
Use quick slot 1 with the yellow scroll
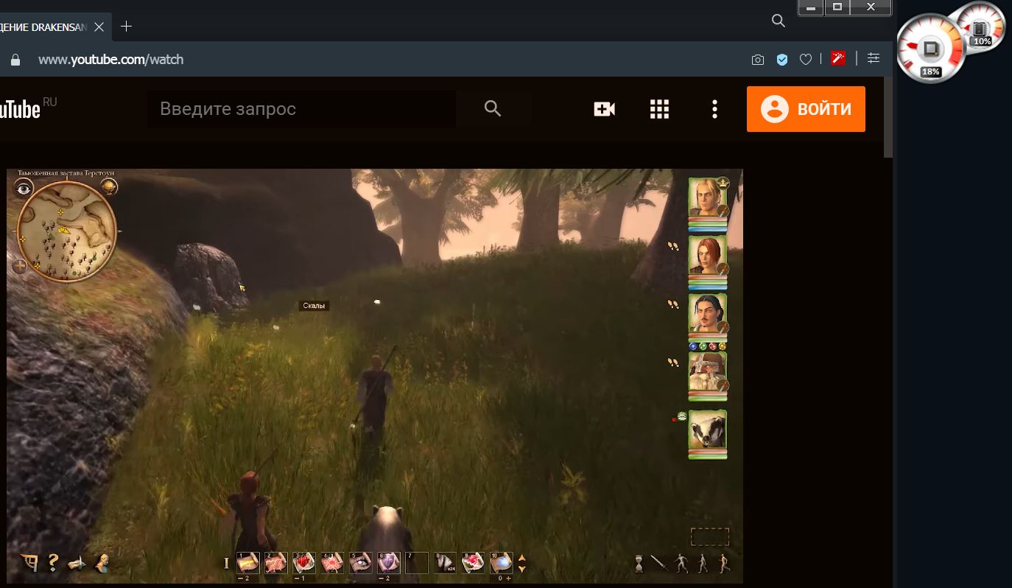[247, 562]
